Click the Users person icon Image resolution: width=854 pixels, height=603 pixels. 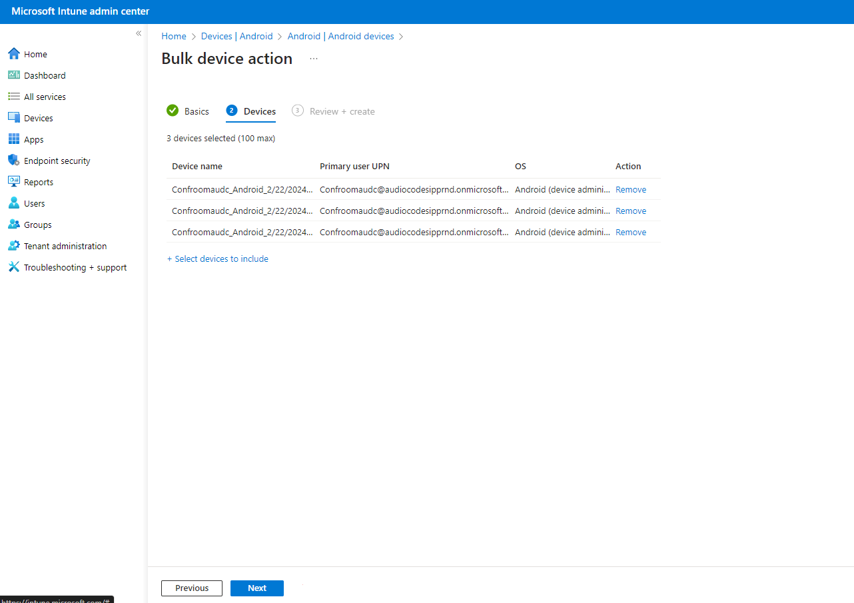tap(13, 203)
